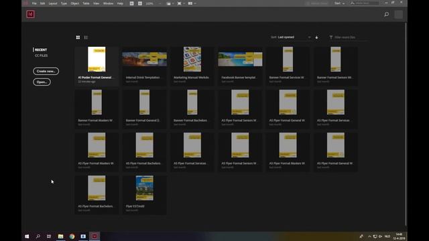Open the Banner Format Seniors file
The height and width of the screenshot is (241, 429).
pos(336,66)
